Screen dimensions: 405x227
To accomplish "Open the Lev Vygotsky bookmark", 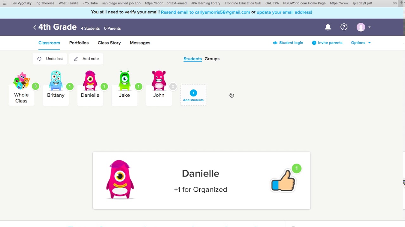I will 33,3.
